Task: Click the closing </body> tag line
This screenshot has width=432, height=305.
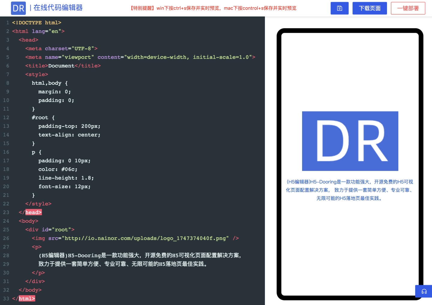Action: pyautogui.click(x=30, y=290)
